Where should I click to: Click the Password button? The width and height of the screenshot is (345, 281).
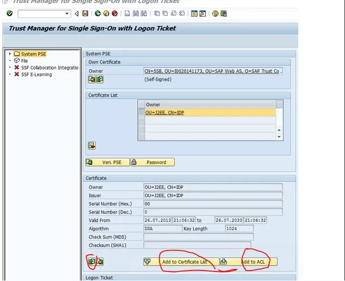[156, 162]
